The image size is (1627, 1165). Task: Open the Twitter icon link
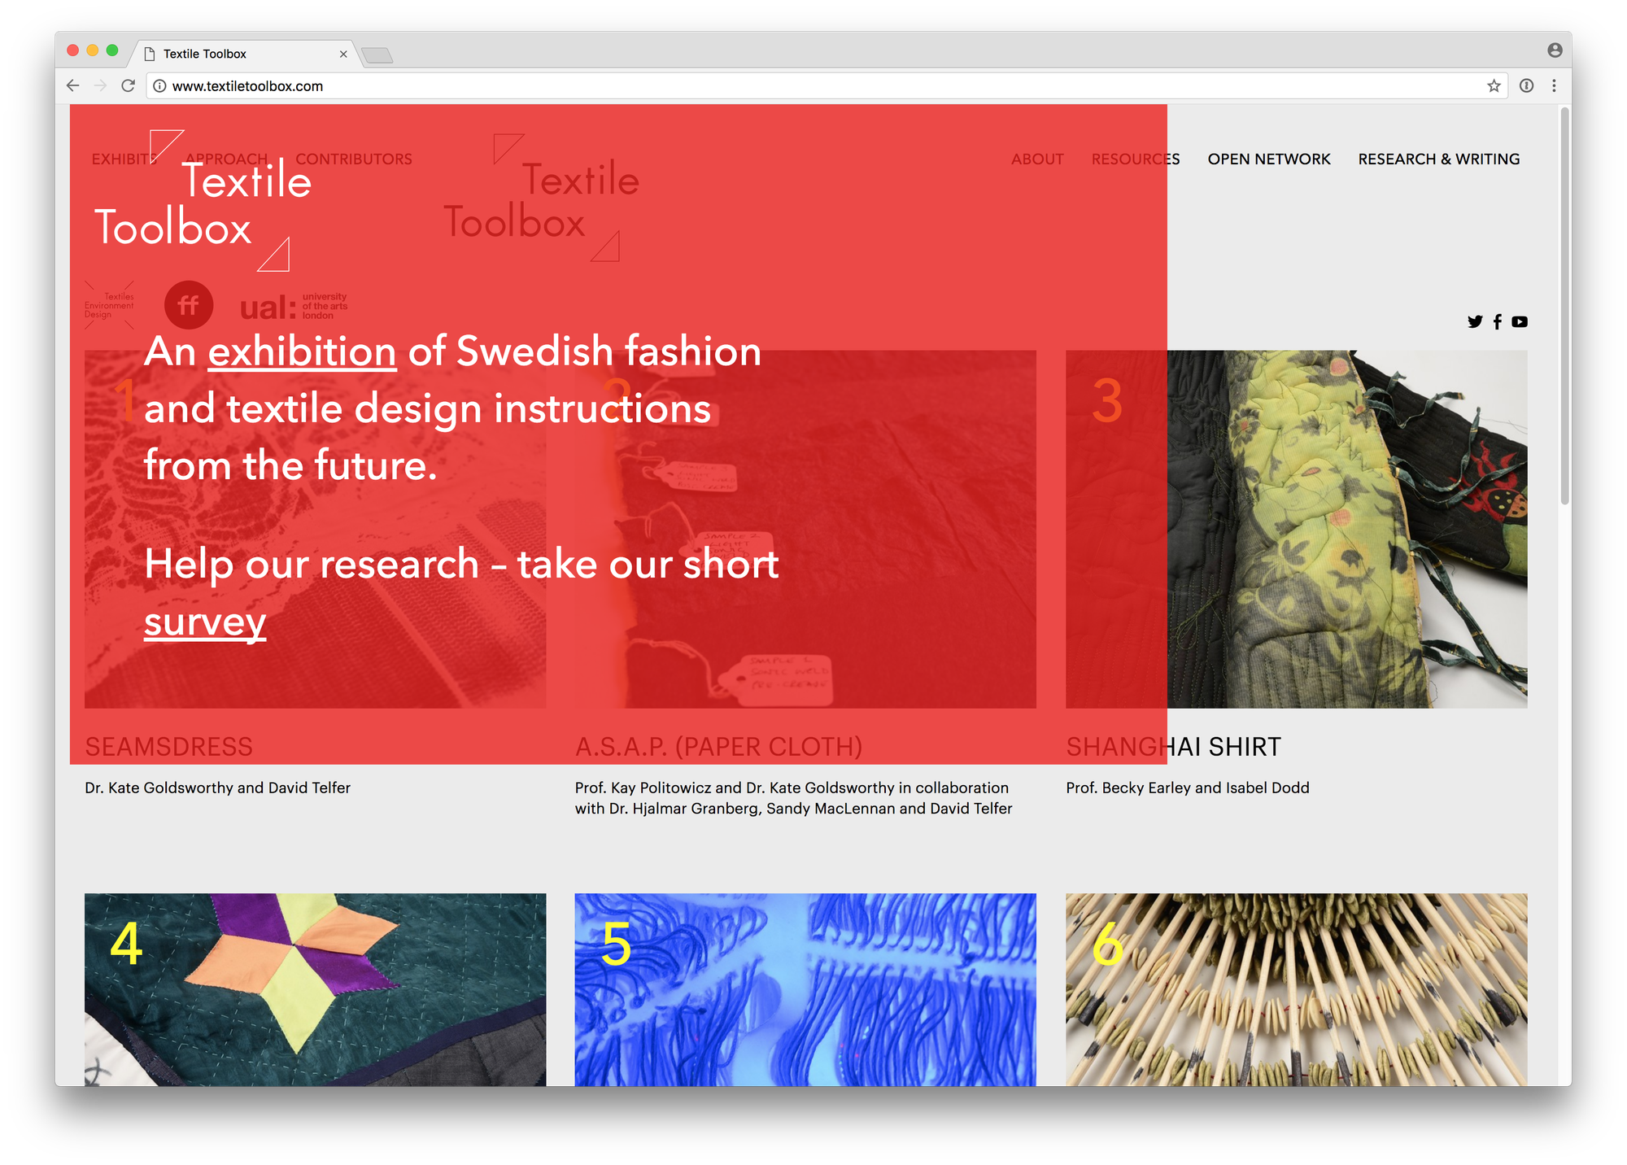coord(1475,321)
